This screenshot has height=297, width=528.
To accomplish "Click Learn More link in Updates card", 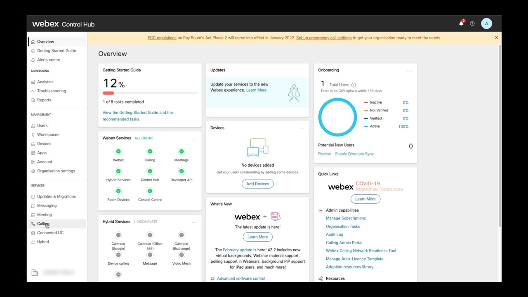I will coord(256,90).
